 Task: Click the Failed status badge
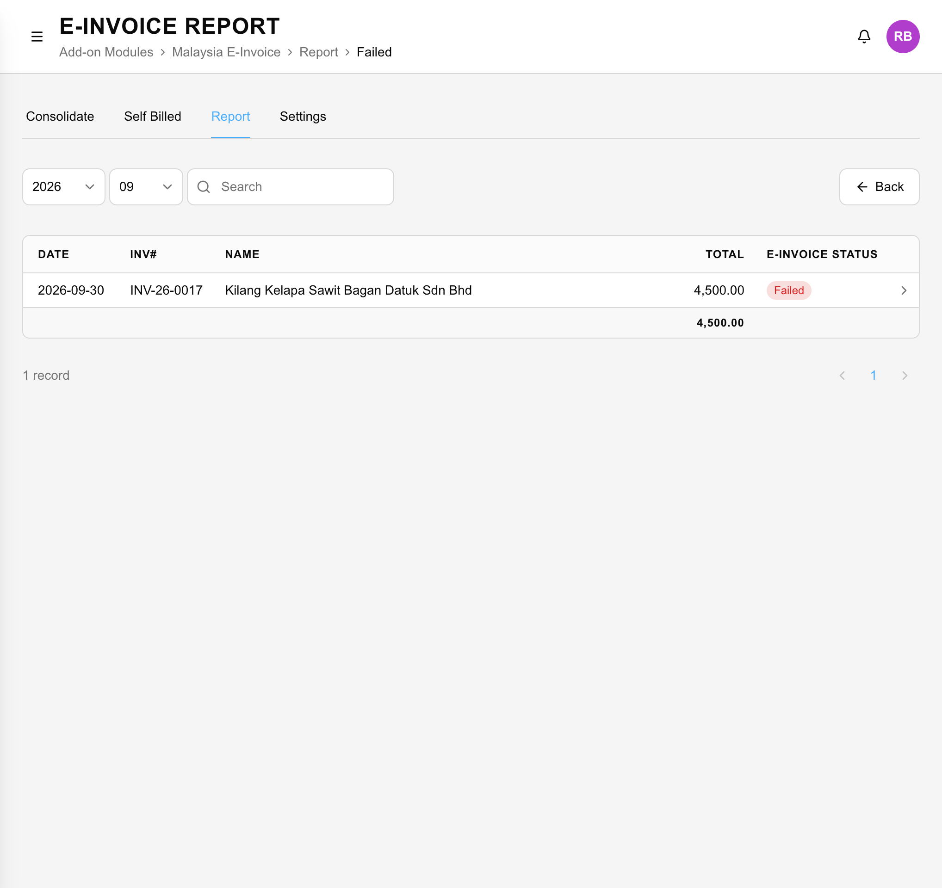(x=788, y=290)
